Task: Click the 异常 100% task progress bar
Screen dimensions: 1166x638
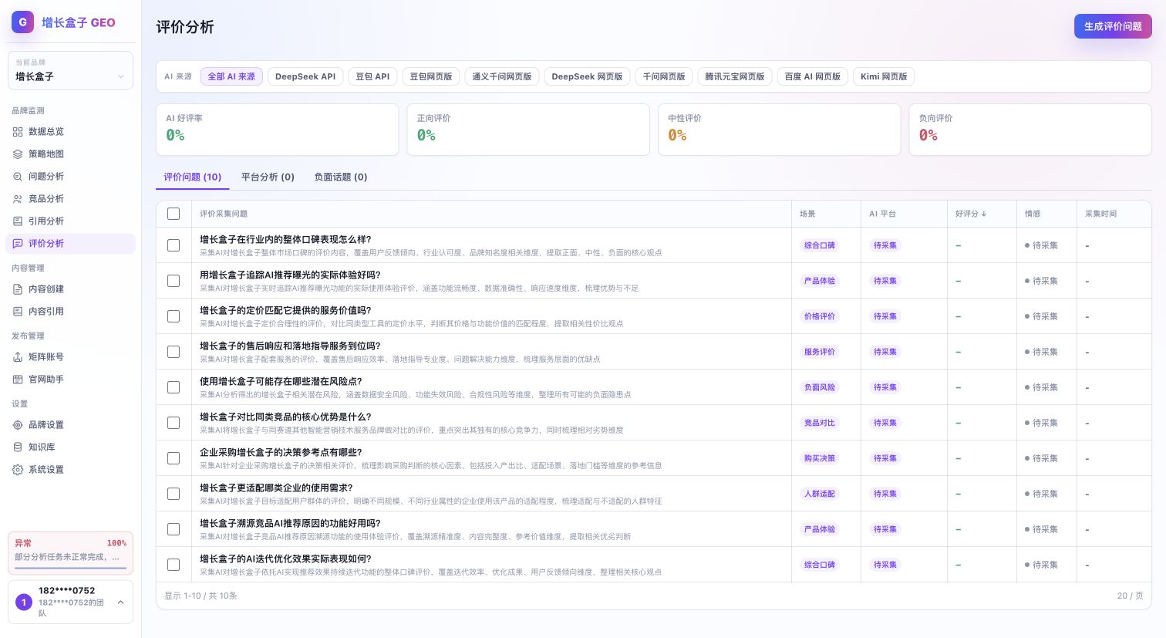Action: coord(70,568)
